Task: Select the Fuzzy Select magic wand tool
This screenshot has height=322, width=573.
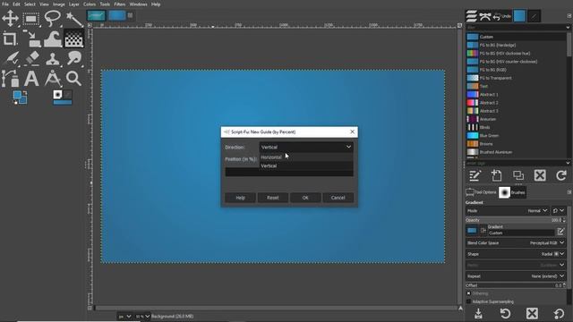Action: (73, 18)
